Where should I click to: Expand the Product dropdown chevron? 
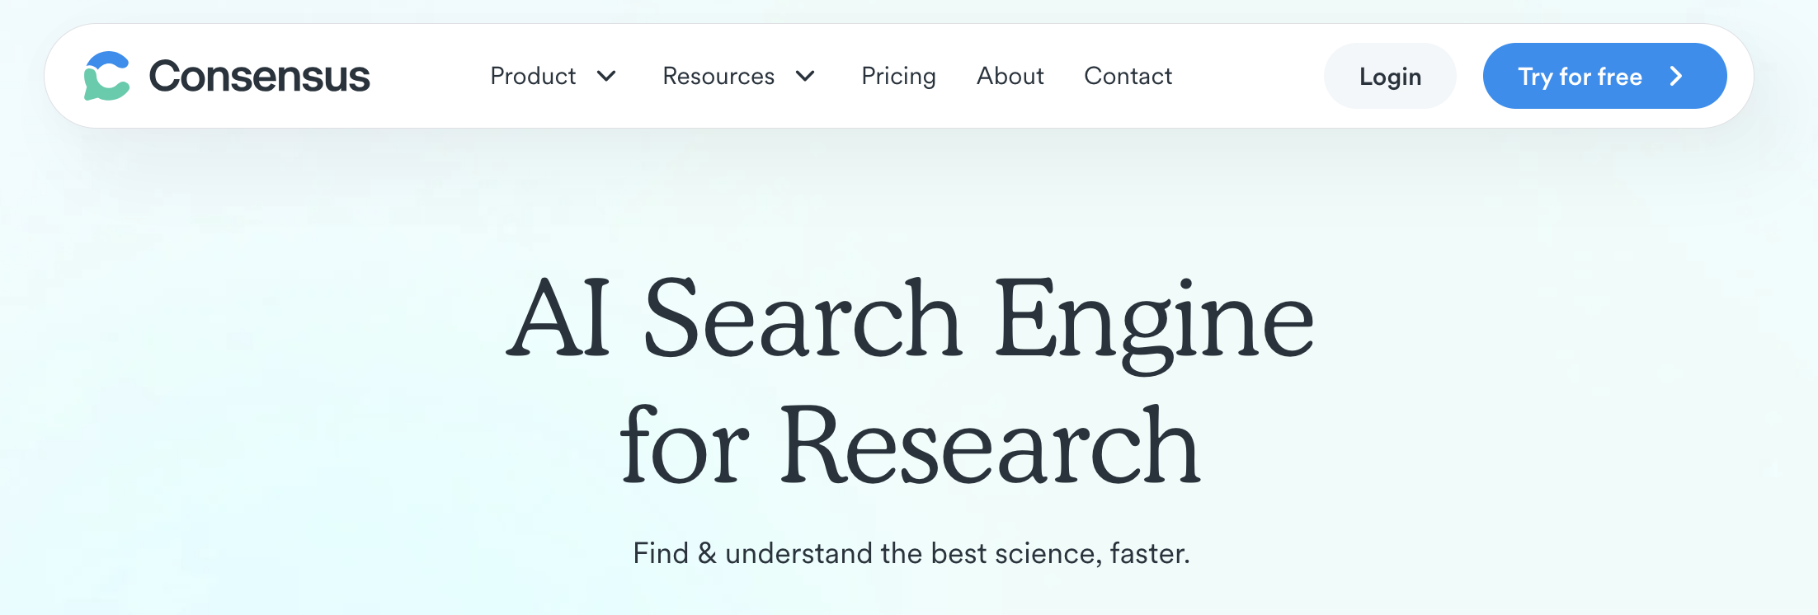point(607,76)
